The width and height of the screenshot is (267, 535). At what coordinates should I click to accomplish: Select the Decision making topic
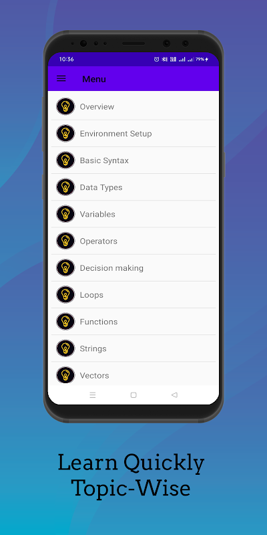(133, 268)
